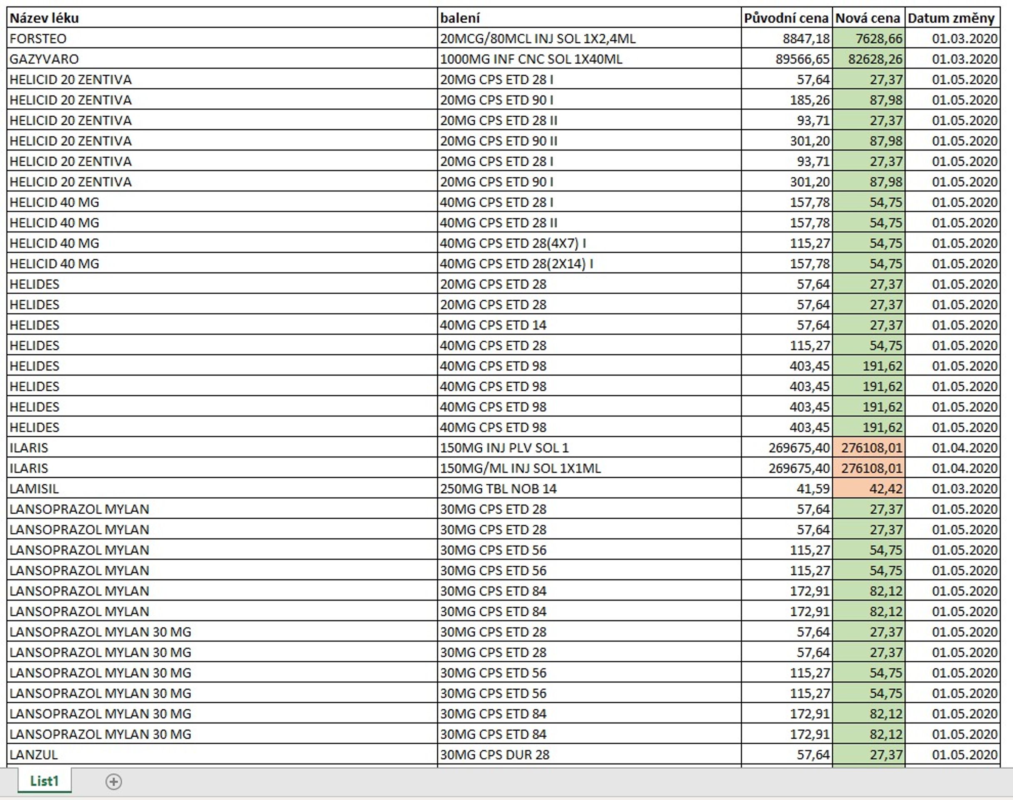This screenshot has height=800, width=1013.
Task: Select the FORSTEO drug name cell
Action: click(x=223, y=38)
